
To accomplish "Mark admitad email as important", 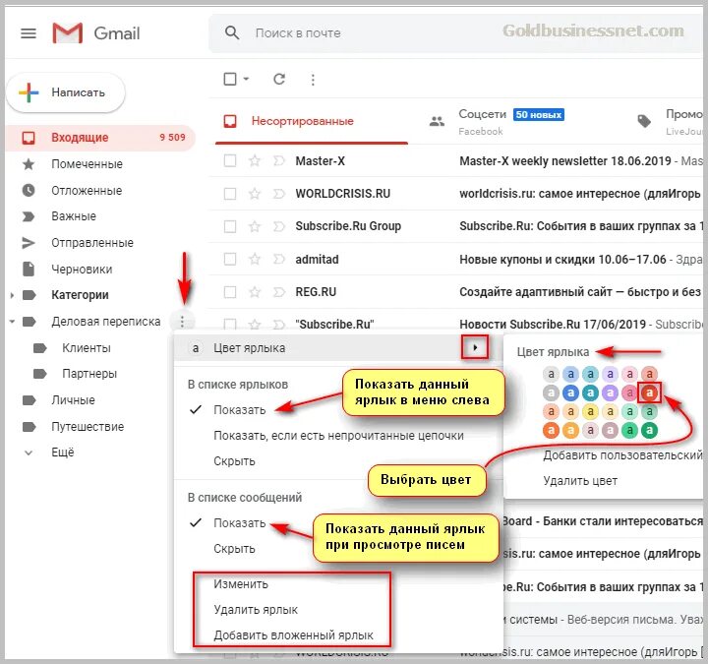I will [x=279, y=260].
